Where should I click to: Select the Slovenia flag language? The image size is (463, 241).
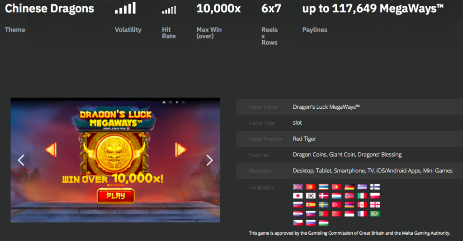311,223
